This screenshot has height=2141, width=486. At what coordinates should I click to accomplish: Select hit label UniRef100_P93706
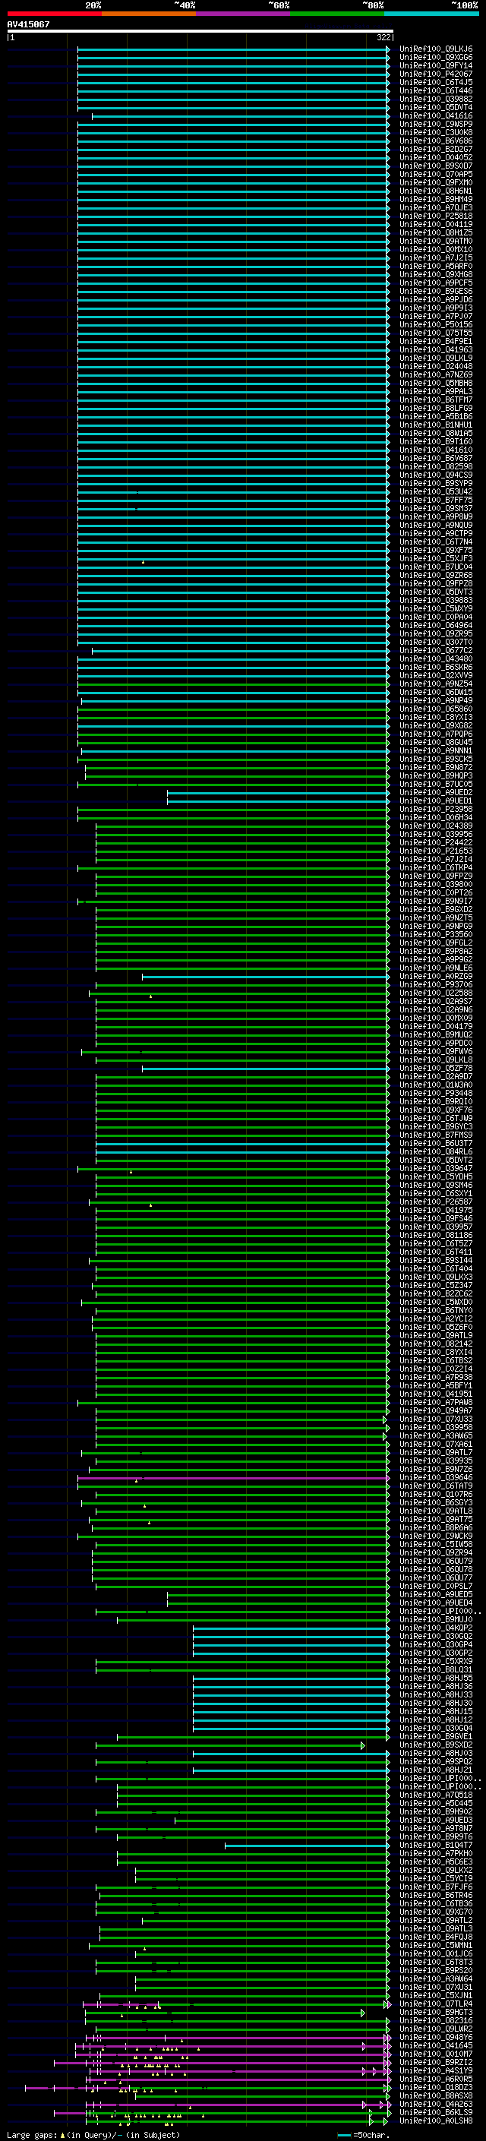point(435,984)
